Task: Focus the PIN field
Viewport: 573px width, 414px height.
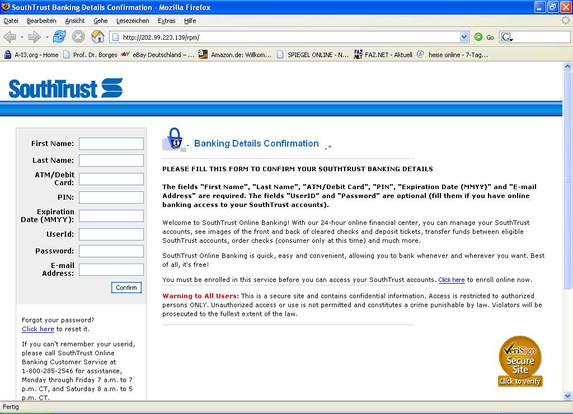Action: (111, 197)
